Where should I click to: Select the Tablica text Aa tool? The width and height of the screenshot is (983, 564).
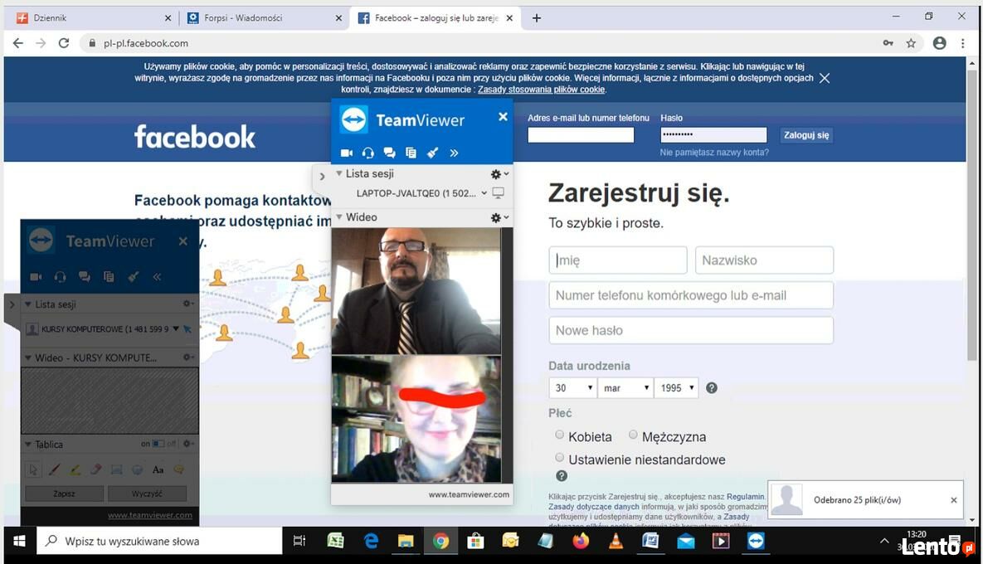click(158, 469)
